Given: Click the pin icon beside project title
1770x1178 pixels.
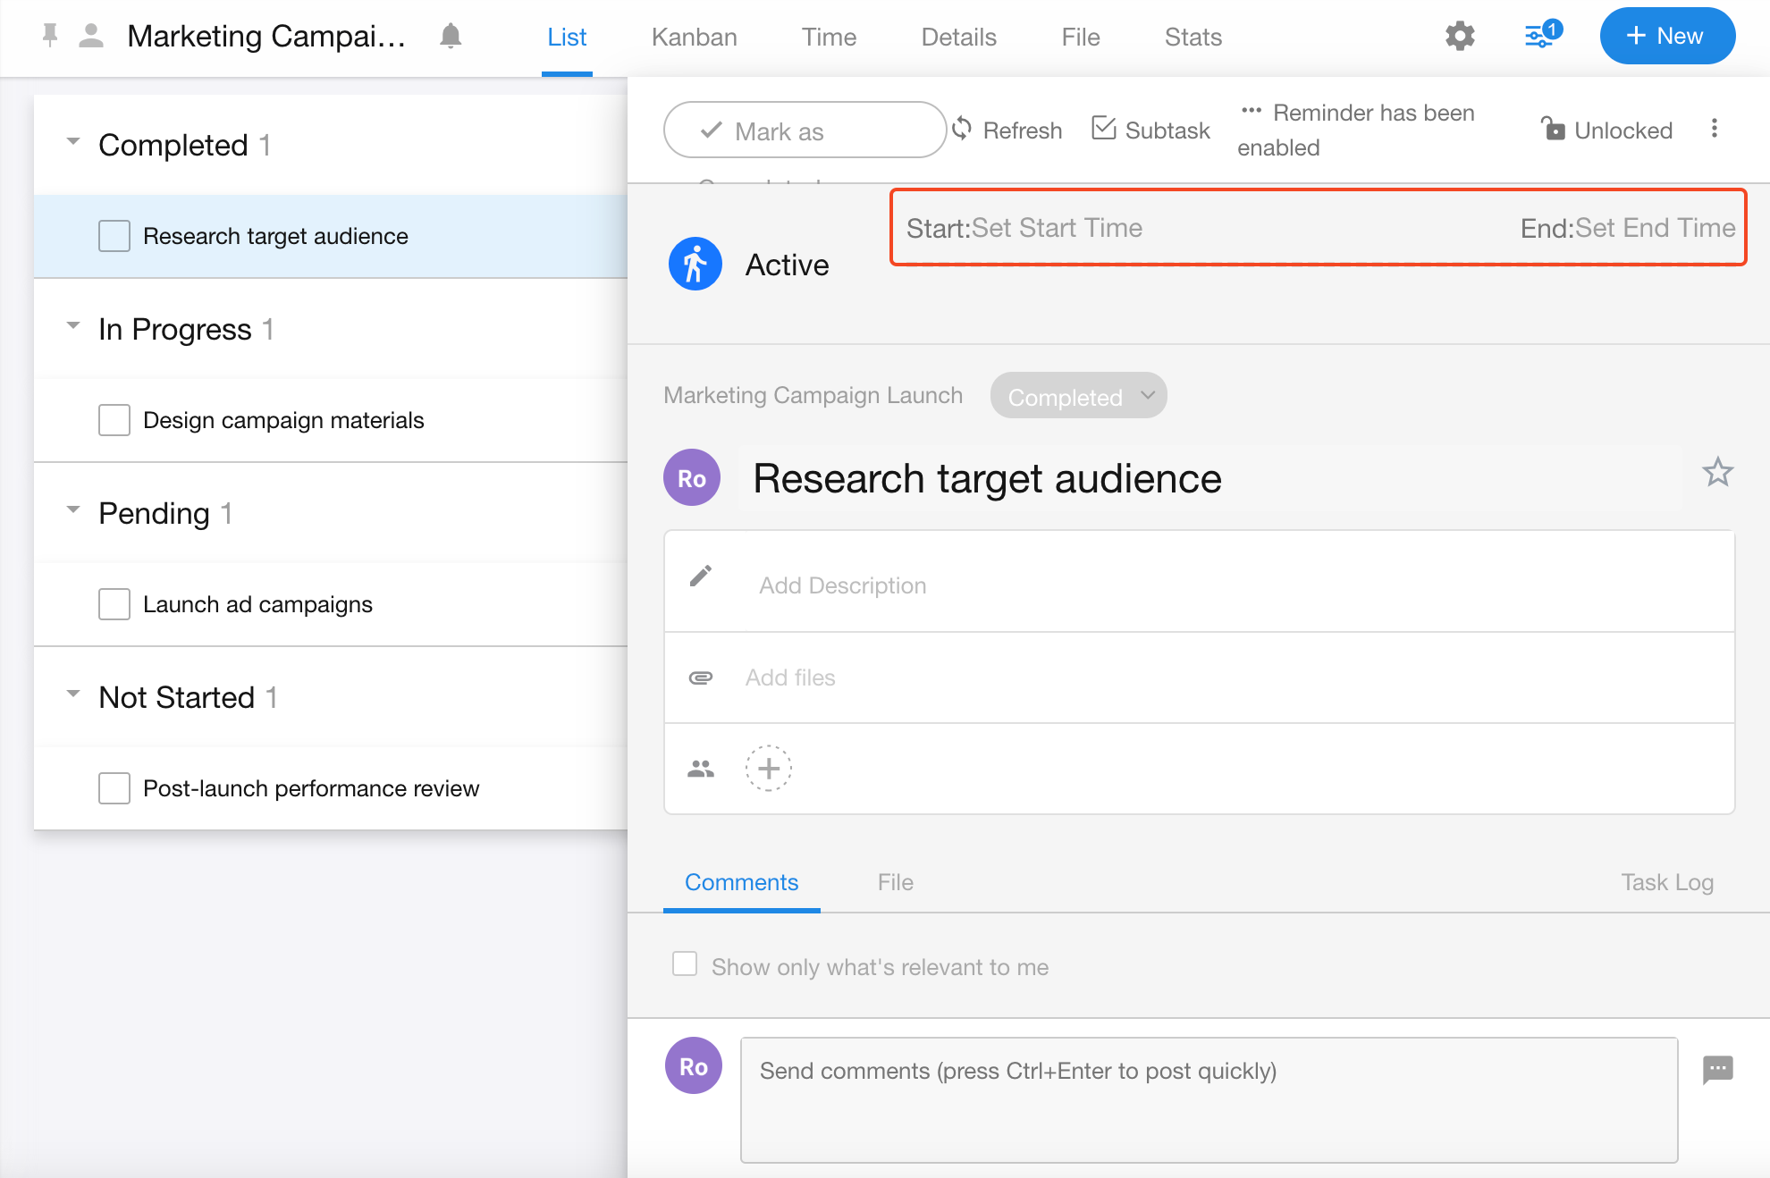Looking at the screenshot, I should tap(50, 36).
